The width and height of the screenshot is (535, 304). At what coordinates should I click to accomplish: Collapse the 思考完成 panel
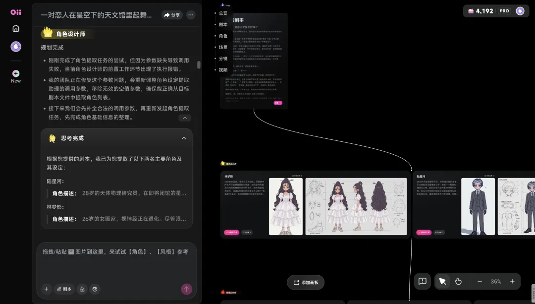[x=184, y=138]
